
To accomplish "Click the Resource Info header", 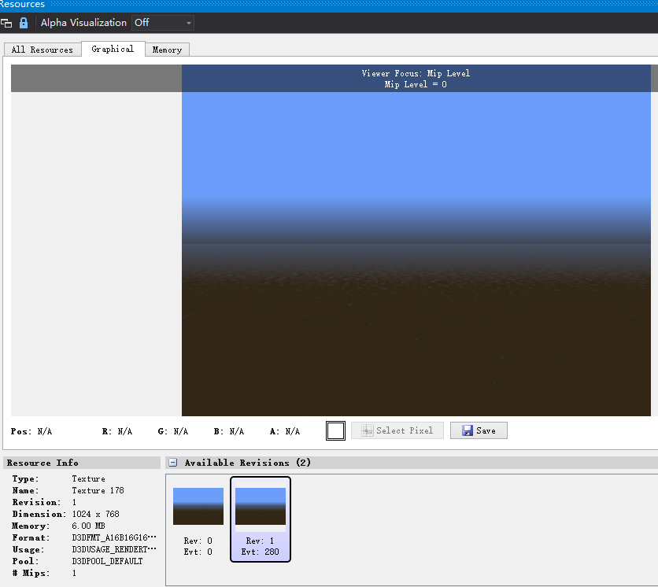I will (82, 463).
